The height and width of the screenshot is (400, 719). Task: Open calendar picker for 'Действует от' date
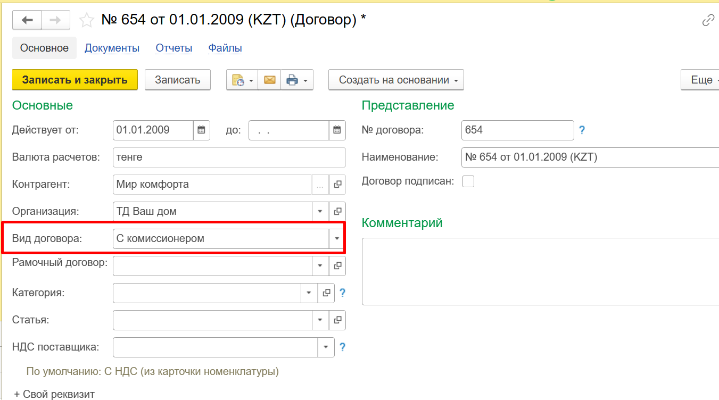point(201,130)
